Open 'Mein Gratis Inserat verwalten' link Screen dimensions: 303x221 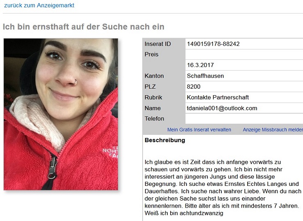[199, 130]
